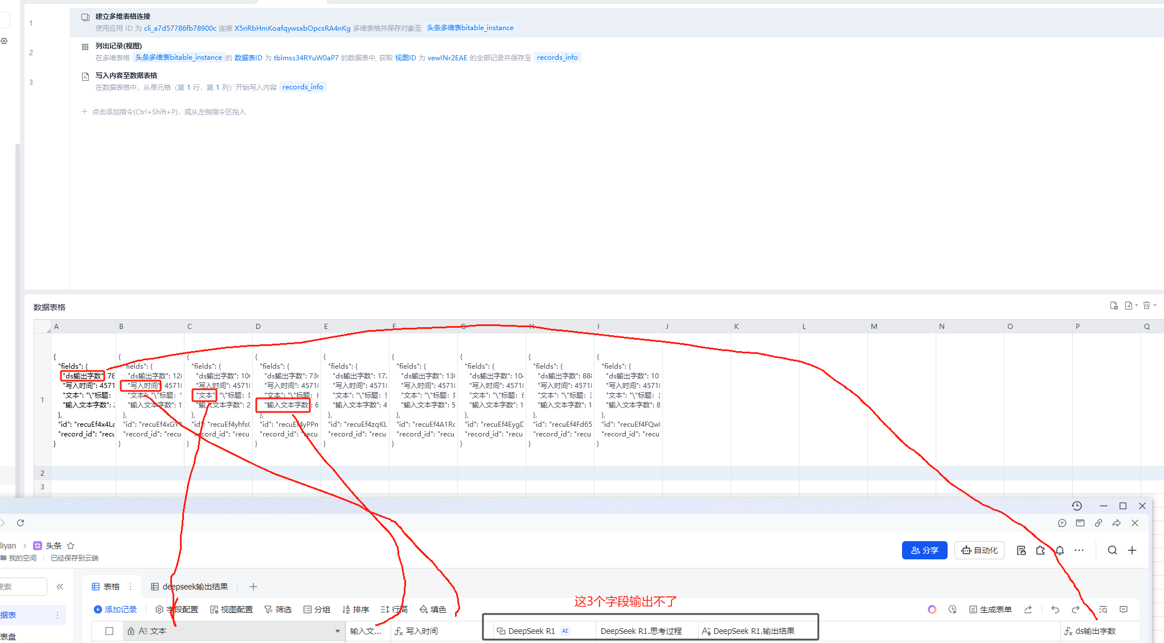Image resolution: width=1164 pixels, height=643 pixels.
Task: Click the search magnifier icon
Action: coord(1112,550)
